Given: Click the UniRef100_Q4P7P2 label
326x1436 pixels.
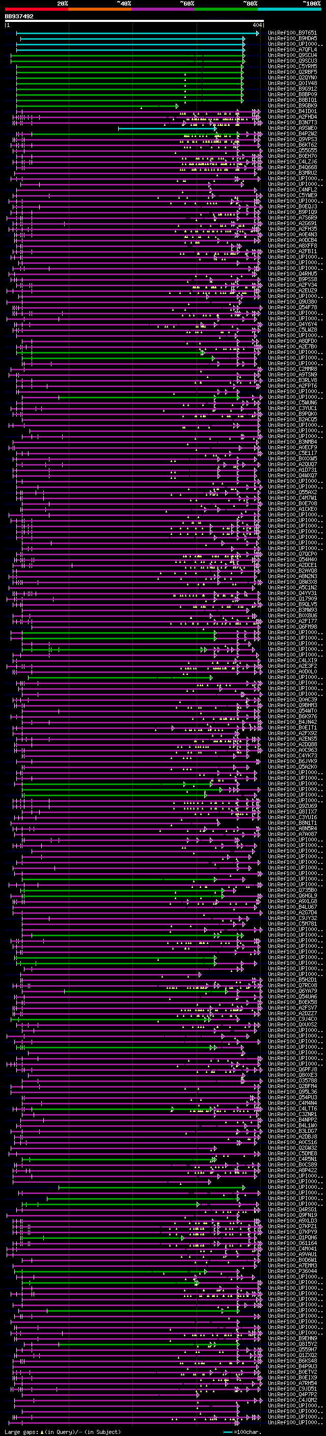Looking at the screenshot, I should [x=292, y=1394].
